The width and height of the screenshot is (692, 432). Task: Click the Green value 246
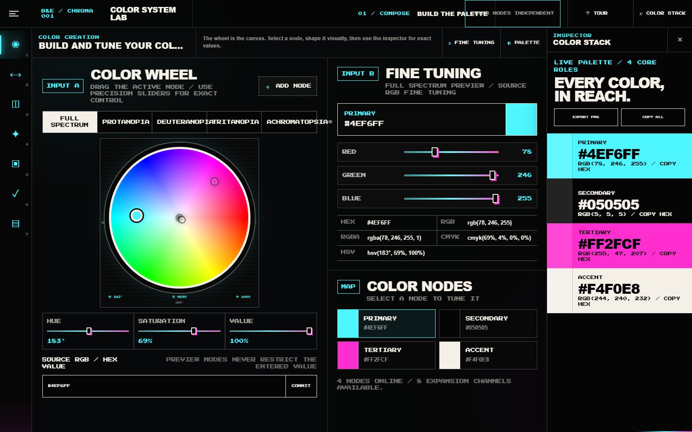(524, 175)
